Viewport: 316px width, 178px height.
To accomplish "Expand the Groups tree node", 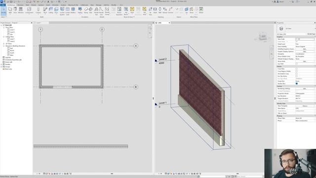I will [x=1, y=67].
